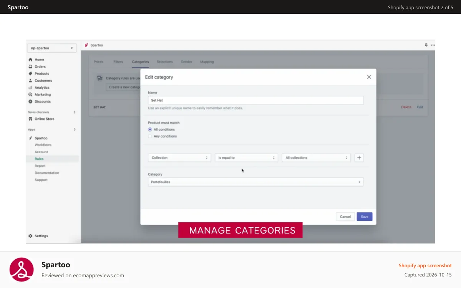This screenshot has width=461, height=288.
Task: Switch to the Selections tab
Action: [x=164, y=62]
